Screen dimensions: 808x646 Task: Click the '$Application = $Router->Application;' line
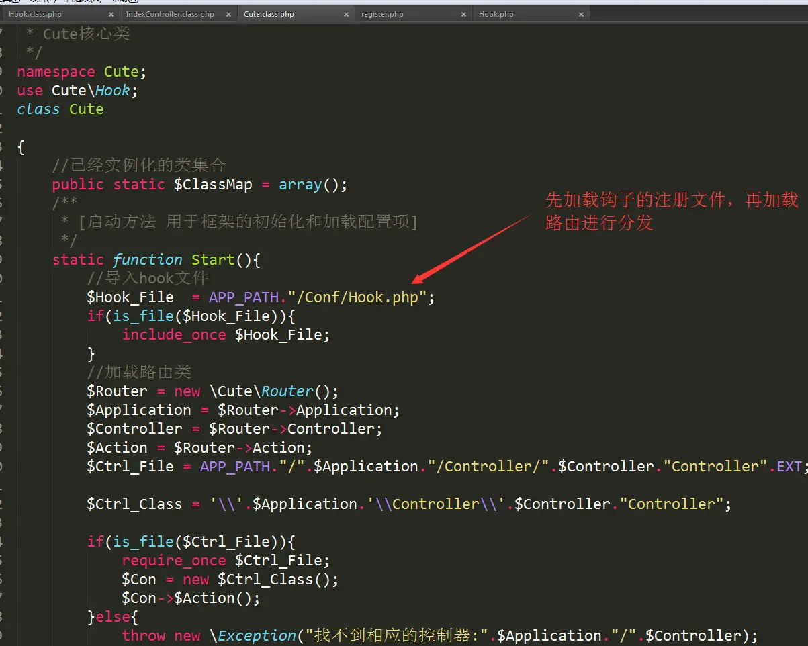click(243, 410)
